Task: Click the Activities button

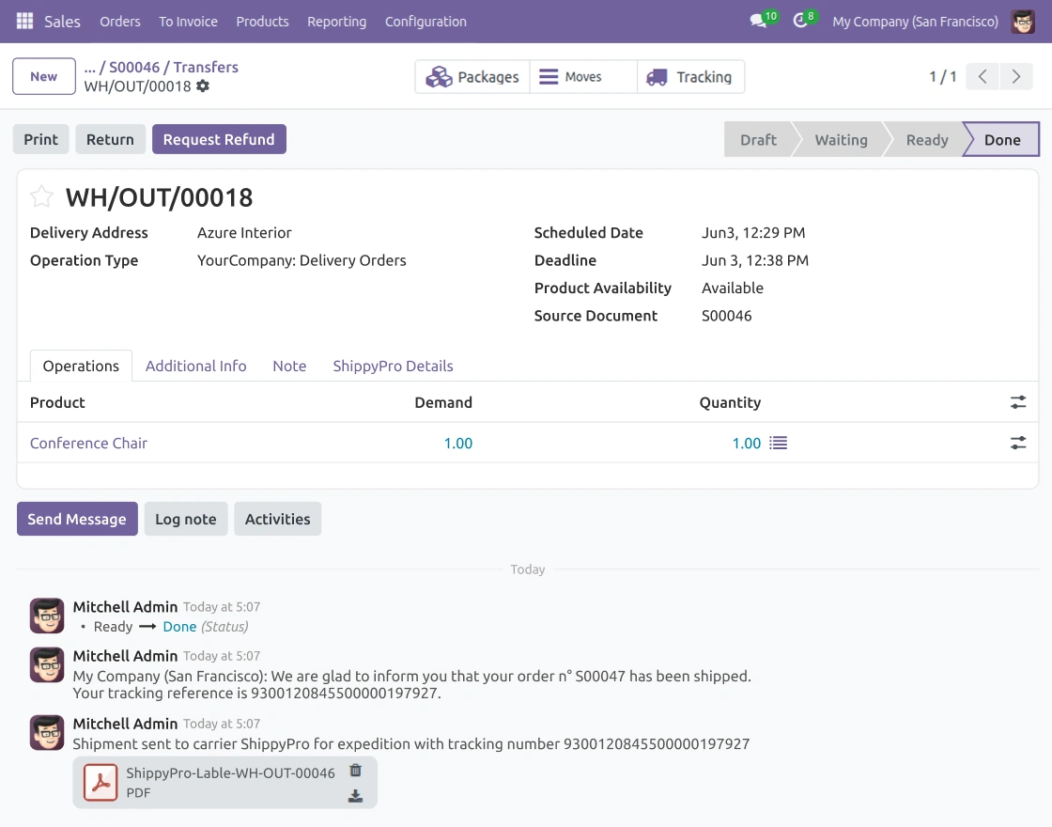Action: [278, 519]
